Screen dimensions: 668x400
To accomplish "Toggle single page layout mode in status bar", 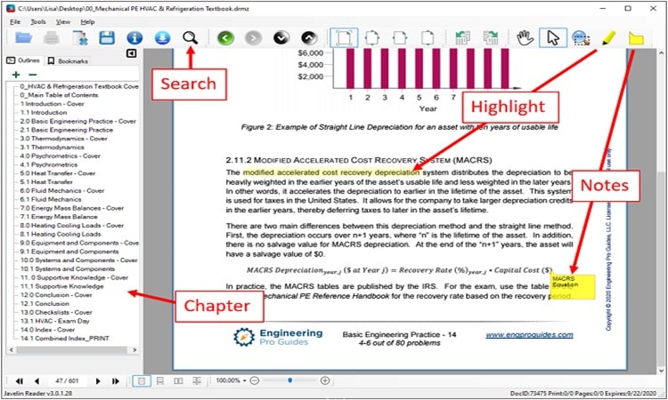I will tap(142, 380).
